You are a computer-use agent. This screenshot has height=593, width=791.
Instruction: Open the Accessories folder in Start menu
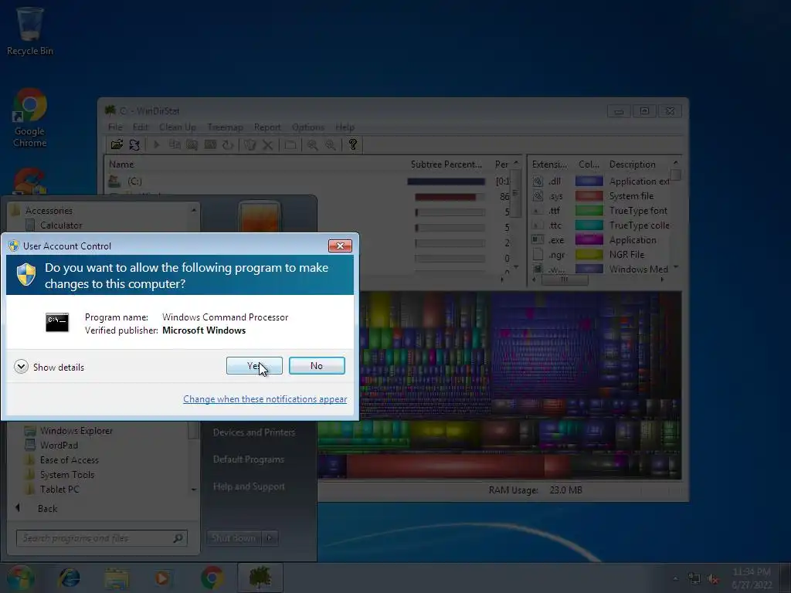(49, 210)
